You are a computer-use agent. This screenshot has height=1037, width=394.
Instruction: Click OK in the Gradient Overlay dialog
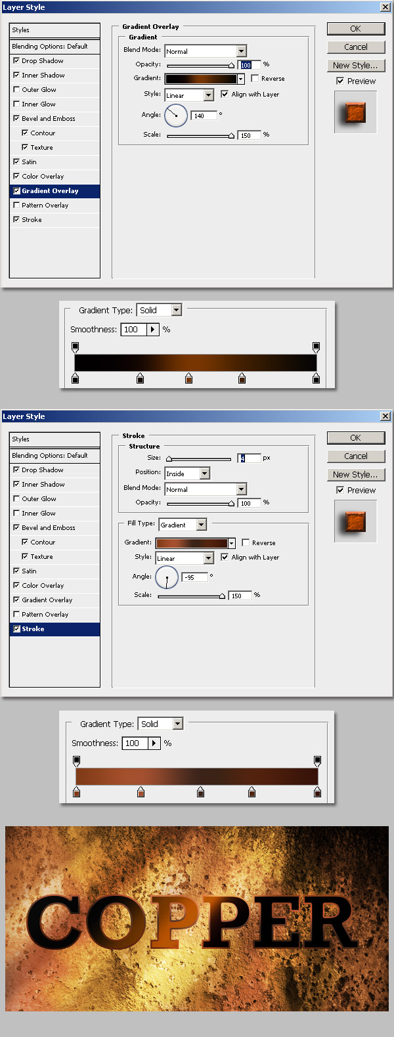(x=356, y=29)
